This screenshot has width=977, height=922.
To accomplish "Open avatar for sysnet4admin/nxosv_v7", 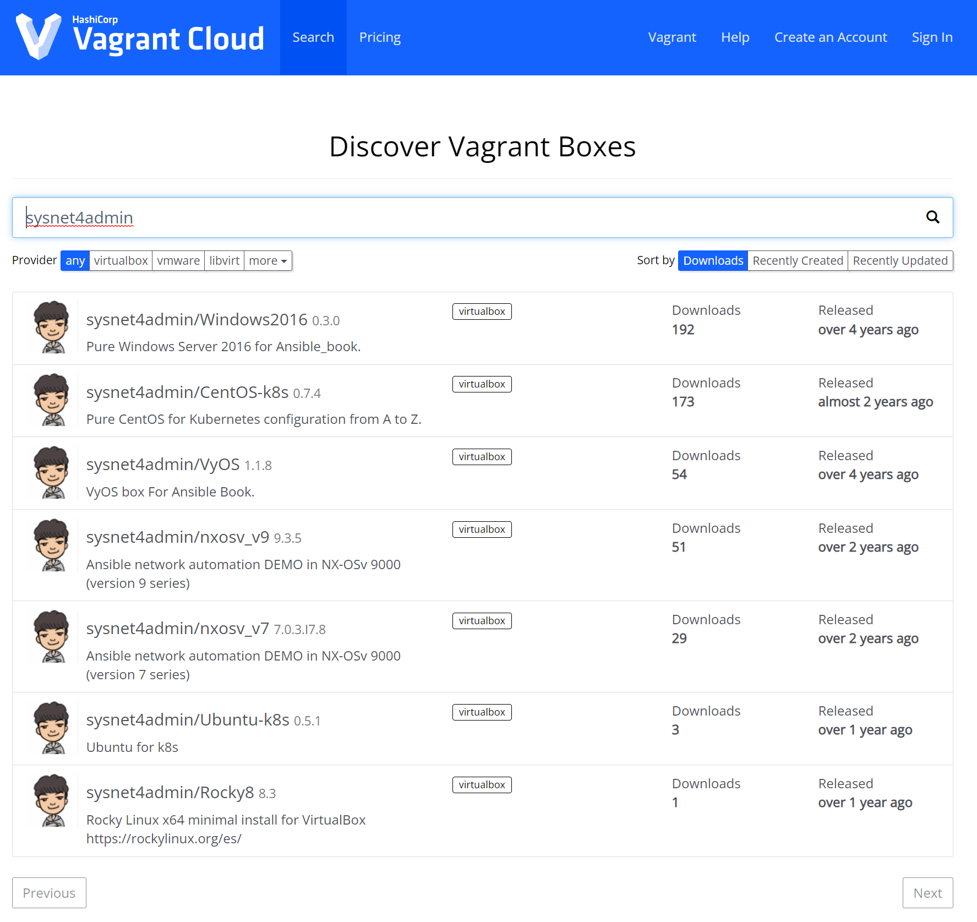I will (x=52, y=636).
